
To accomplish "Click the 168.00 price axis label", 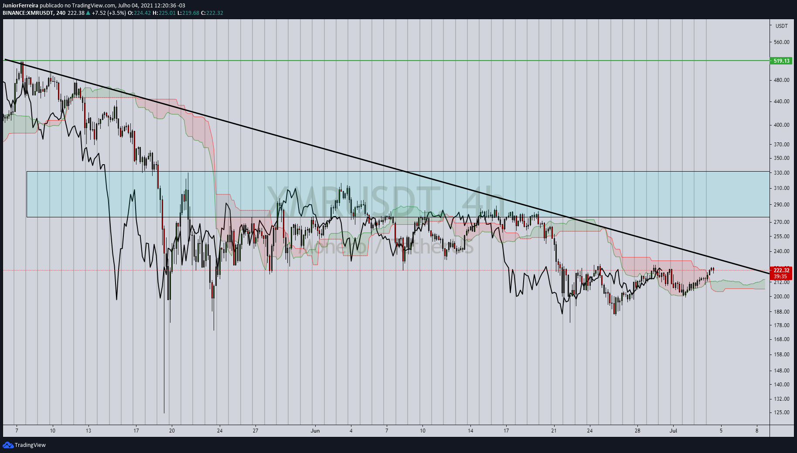I will click(x=781, y=339).
